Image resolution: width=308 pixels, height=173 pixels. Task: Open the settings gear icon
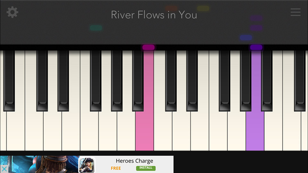13,12
